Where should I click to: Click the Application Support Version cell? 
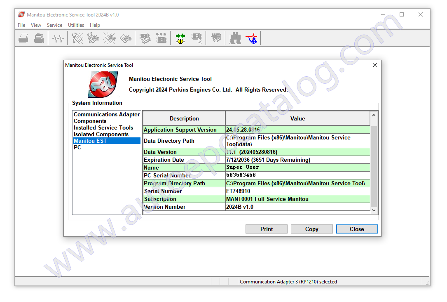click(x=184, y=130)
